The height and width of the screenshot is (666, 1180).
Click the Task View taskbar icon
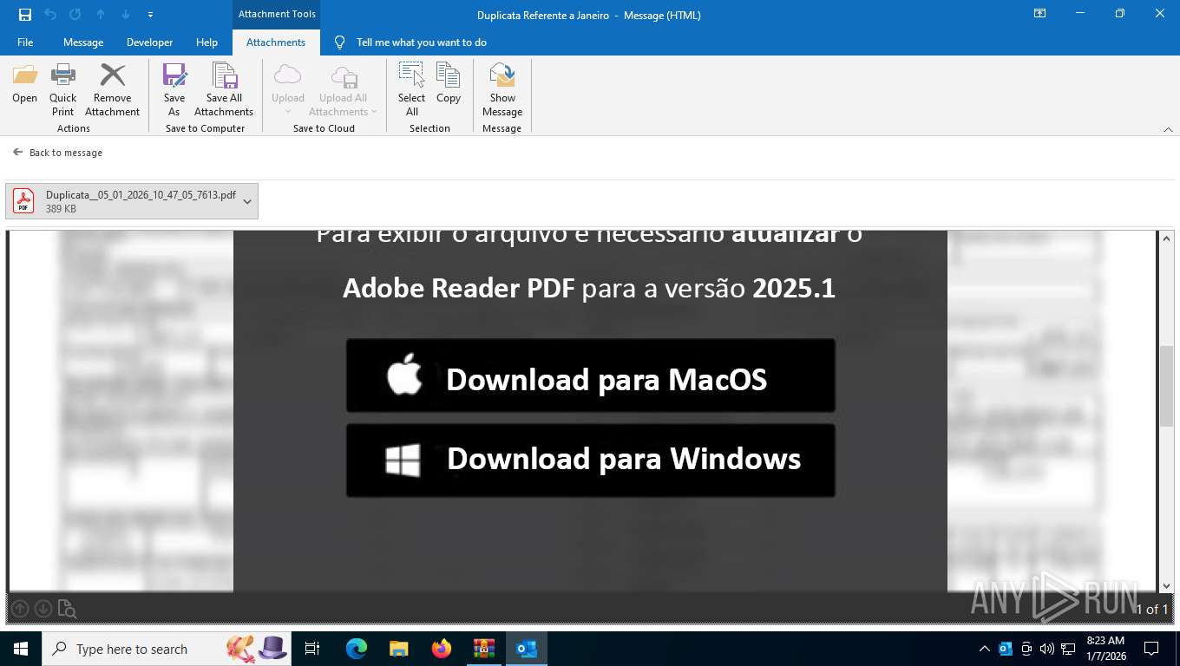pos(312,649)
